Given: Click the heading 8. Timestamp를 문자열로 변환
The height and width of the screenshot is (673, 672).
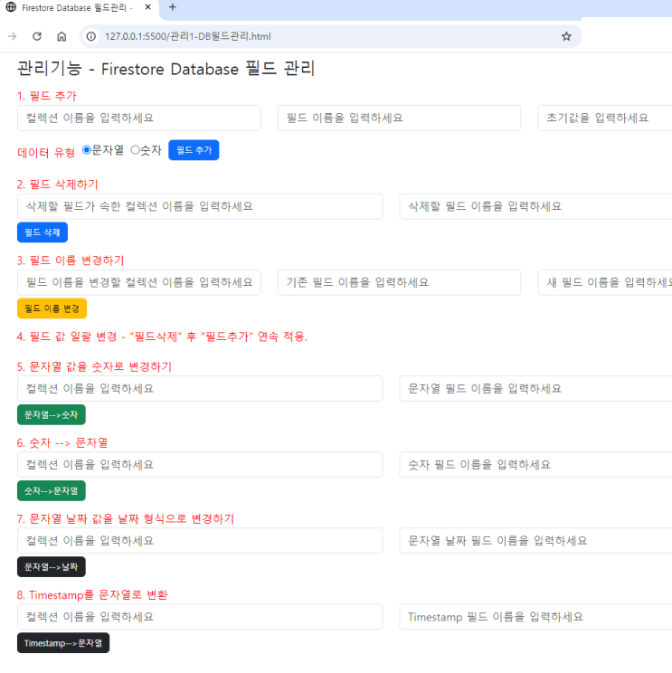Looking at the screenshot, I should click(92, 595).
